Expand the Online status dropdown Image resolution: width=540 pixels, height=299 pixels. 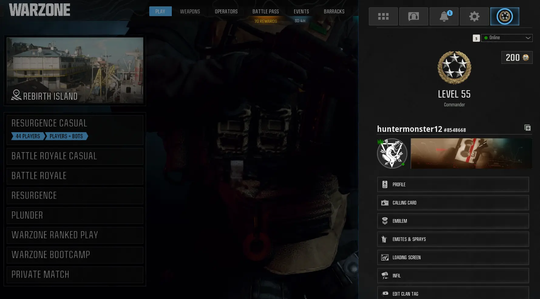click(507, 38)
